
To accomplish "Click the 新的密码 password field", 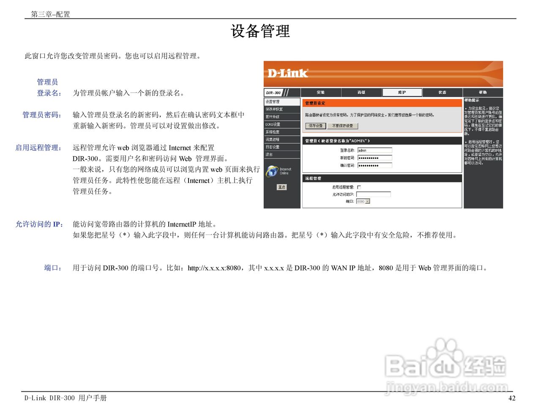I will [x=375, y=158].
